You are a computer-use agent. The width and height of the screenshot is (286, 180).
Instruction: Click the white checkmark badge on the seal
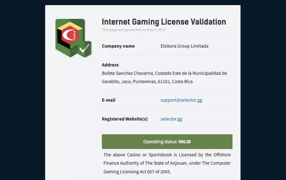(x=85, y=49)
